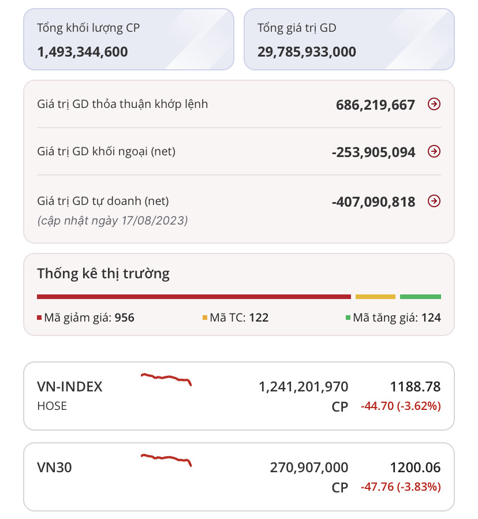This screenshot has height=519, width=478.
Task: Click arrow icon beside -407,090,818 value
Action: click(x=434, y=201)
